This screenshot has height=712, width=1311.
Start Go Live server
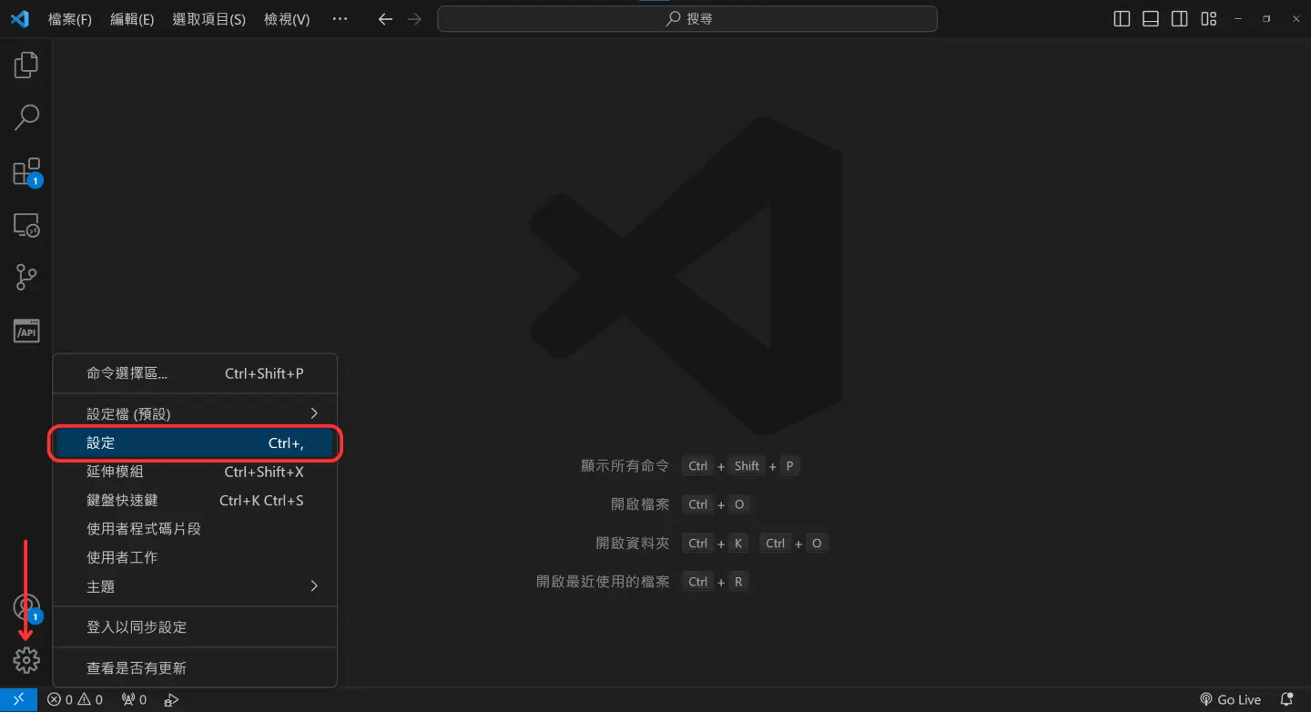pyautogui.click(x=1230, y=699)
